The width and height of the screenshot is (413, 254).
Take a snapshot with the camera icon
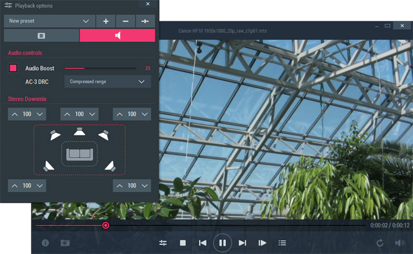tap(65, 242)
